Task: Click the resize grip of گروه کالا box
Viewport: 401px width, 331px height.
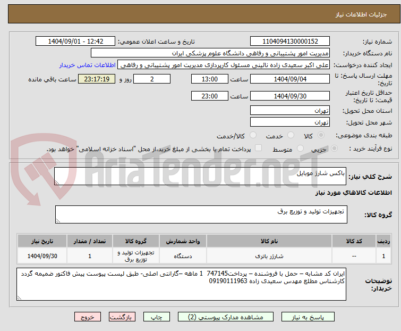Action: [x=58, y=221]
